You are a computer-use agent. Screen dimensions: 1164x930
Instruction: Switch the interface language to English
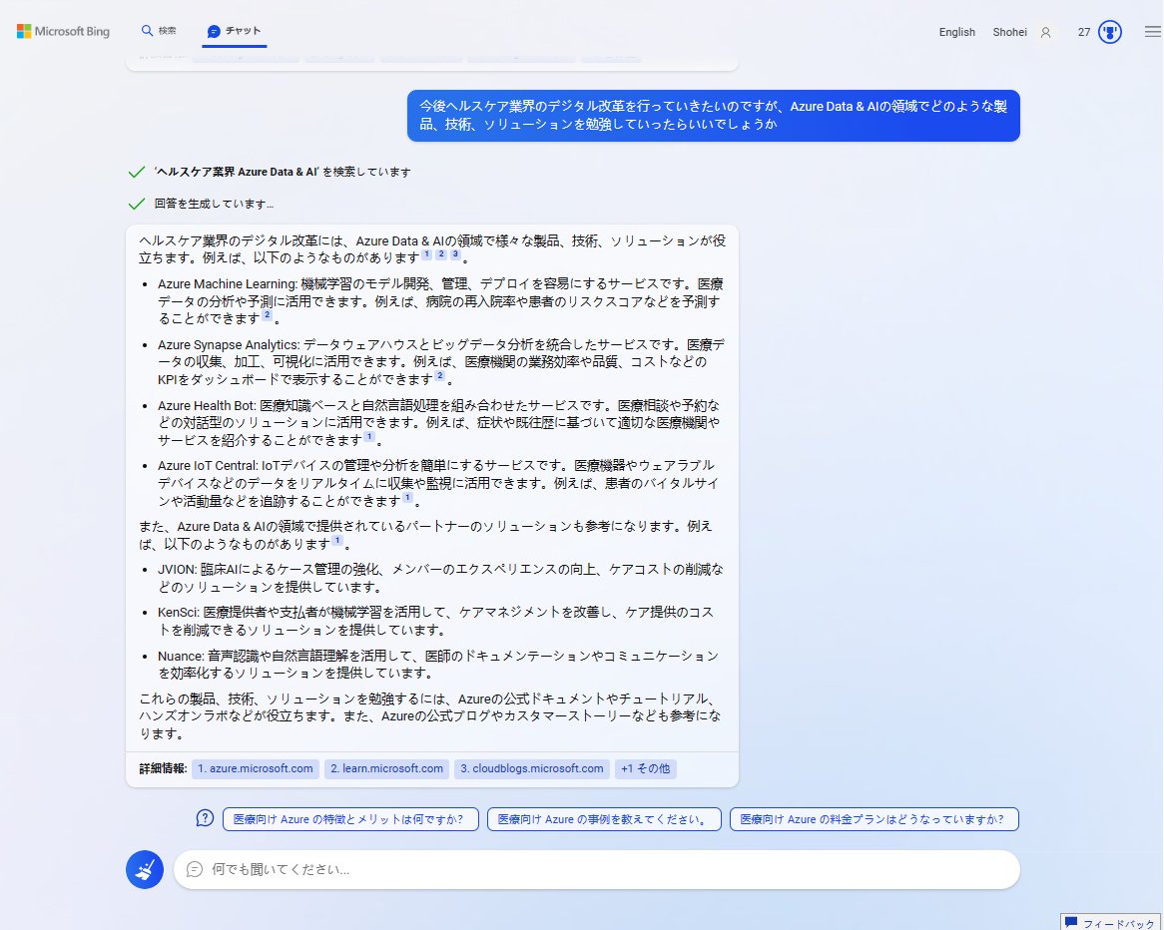pos(956,32)
